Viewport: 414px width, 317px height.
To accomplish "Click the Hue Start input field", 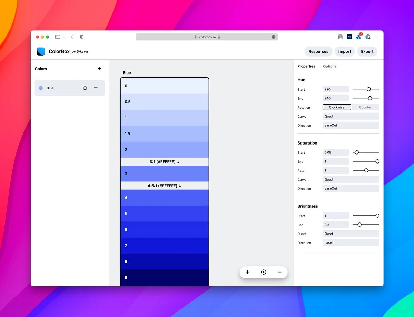I will click(336, 89).
